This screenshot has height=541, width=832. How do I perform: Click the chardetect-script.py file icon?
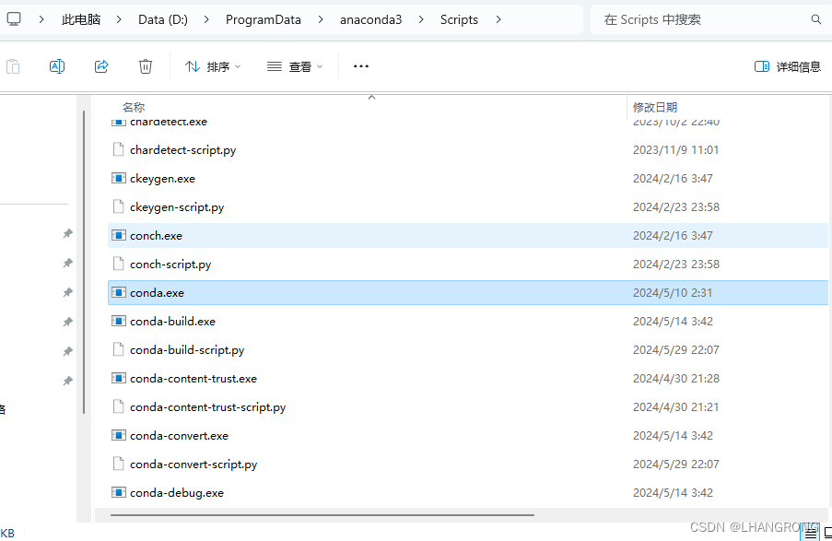pos(118,149)
